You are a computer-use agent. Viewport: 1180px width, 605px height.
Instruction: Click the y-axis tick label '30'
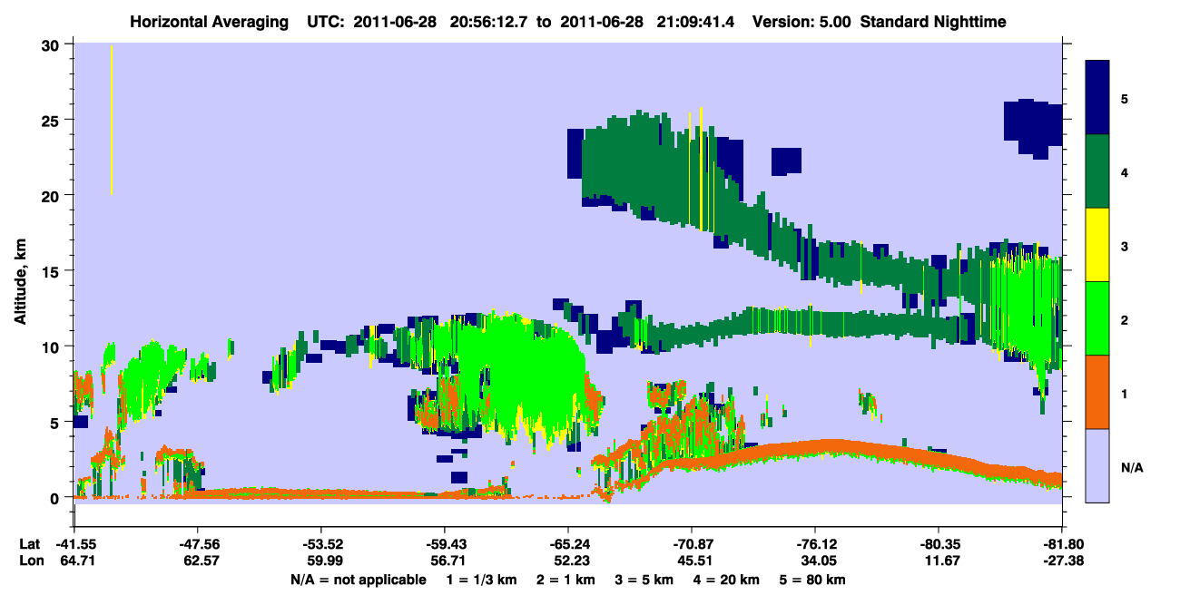coord(52,44)
